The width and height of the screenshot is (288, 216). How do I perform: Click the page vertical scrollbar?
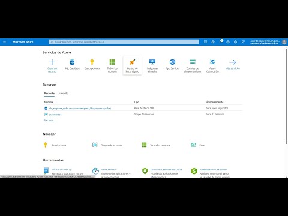286,96
